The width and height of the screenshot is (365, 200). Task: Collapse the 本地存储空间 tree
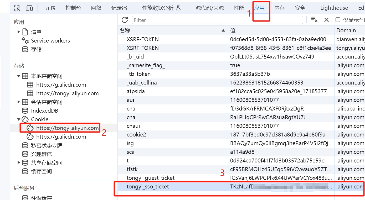(x=18, y=76)
